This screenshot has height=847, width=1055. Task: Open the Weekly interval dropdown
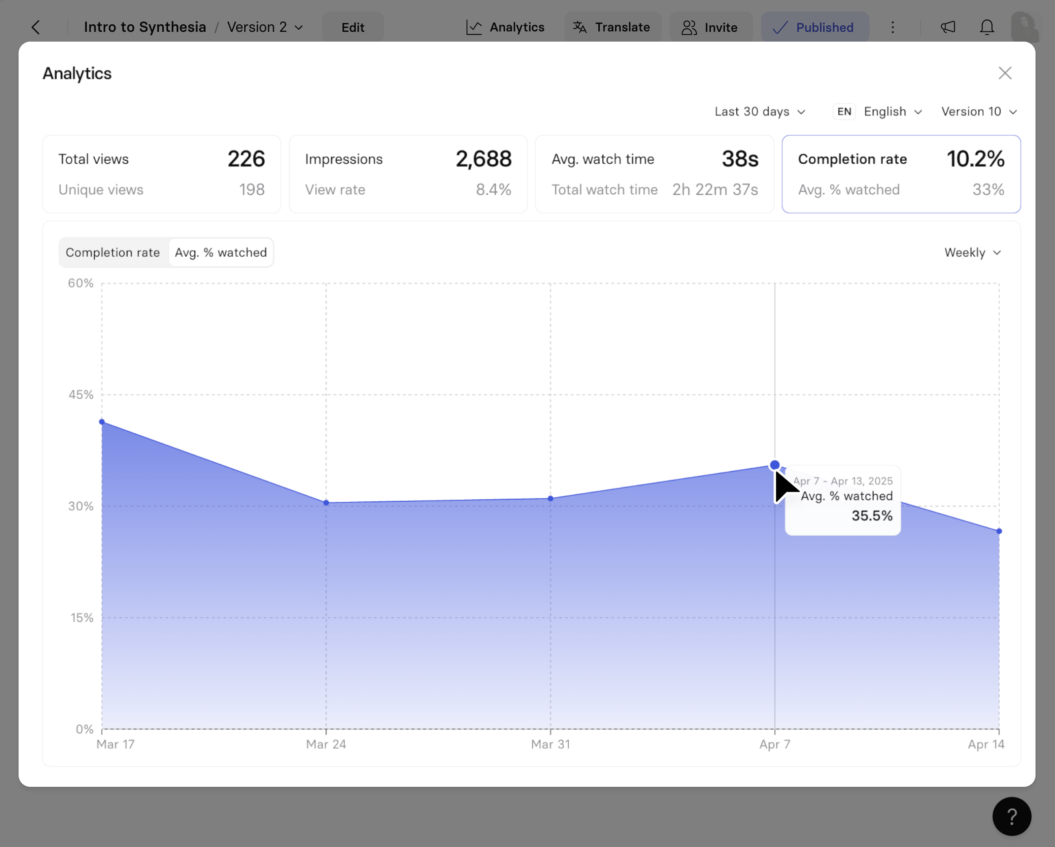(x=972, y=253)
